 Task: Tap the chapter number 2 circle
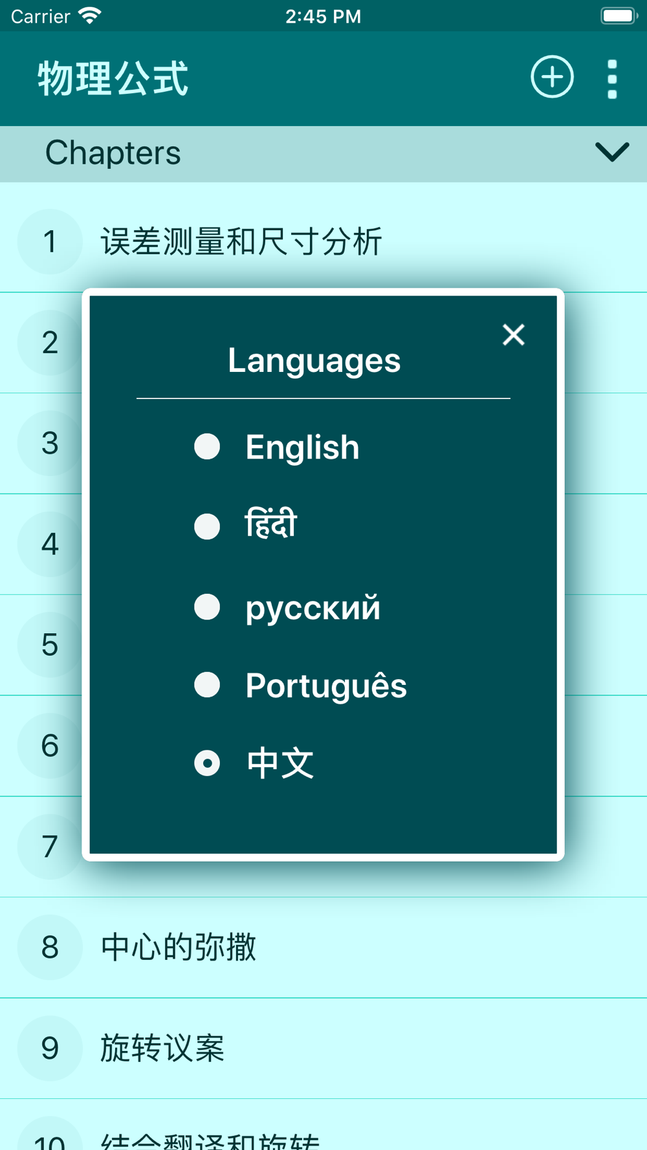[x=50, y=343]
